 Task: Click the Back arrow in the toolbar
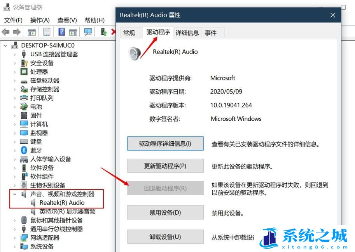coord(6,32)
